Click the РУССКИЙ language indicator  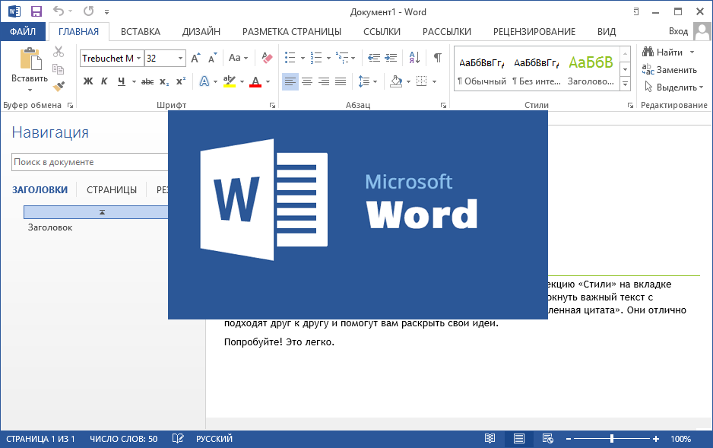click(x=214, y=438)
